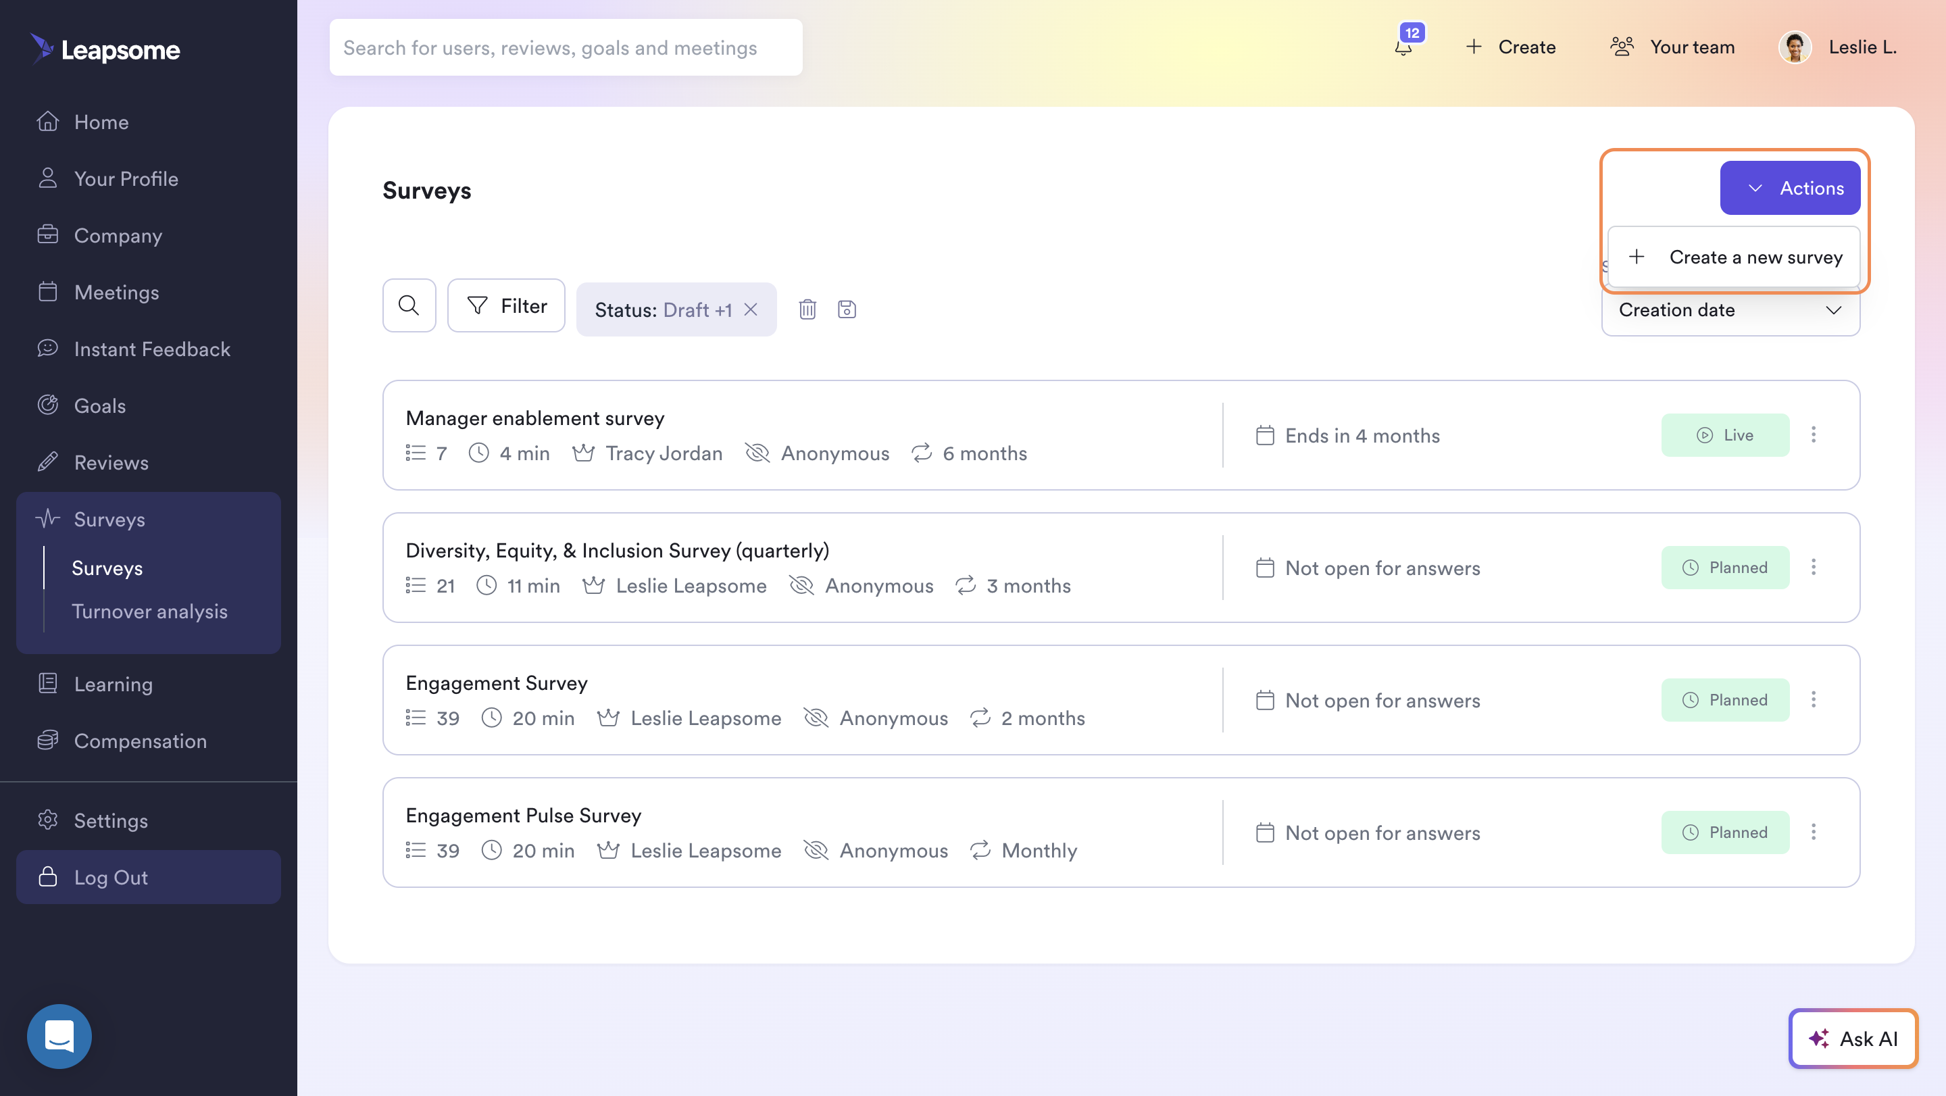Click the 2 months recurrence label

pos(1043,718)
